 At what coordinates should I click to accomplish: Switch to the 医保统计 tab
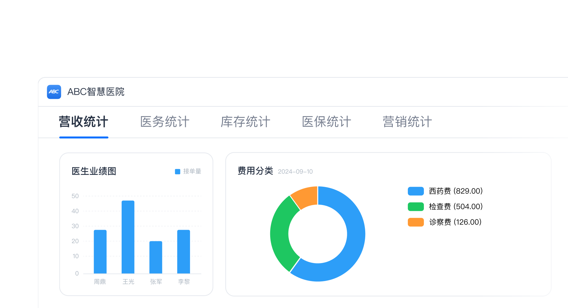(326, 122)
